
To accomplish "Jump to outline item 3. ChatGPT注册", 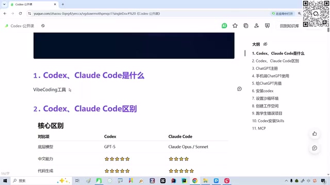I will point(265,68).
